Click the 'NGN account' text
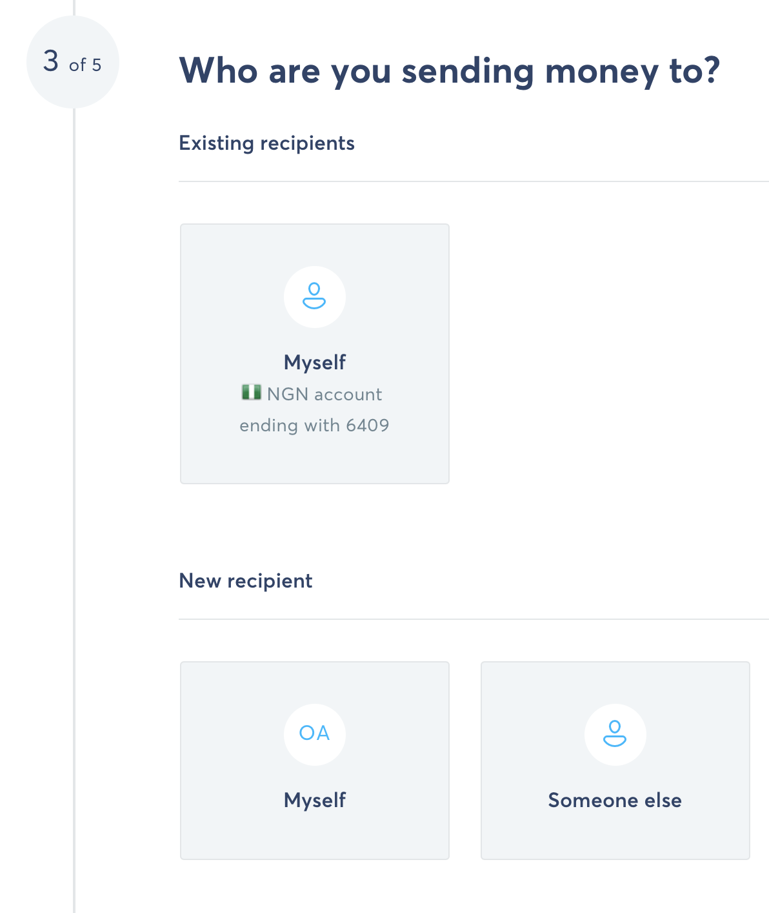 (x=325, y=394)
